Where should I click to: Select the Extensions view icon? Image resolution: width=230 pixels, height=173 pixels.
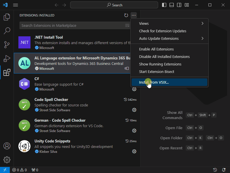click(x=7, y=72)
